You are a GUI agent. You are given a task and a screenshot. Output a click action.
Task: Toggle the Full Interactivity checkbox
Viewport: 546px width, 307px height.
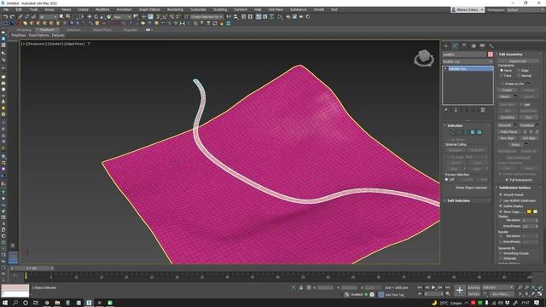[507, 180]
